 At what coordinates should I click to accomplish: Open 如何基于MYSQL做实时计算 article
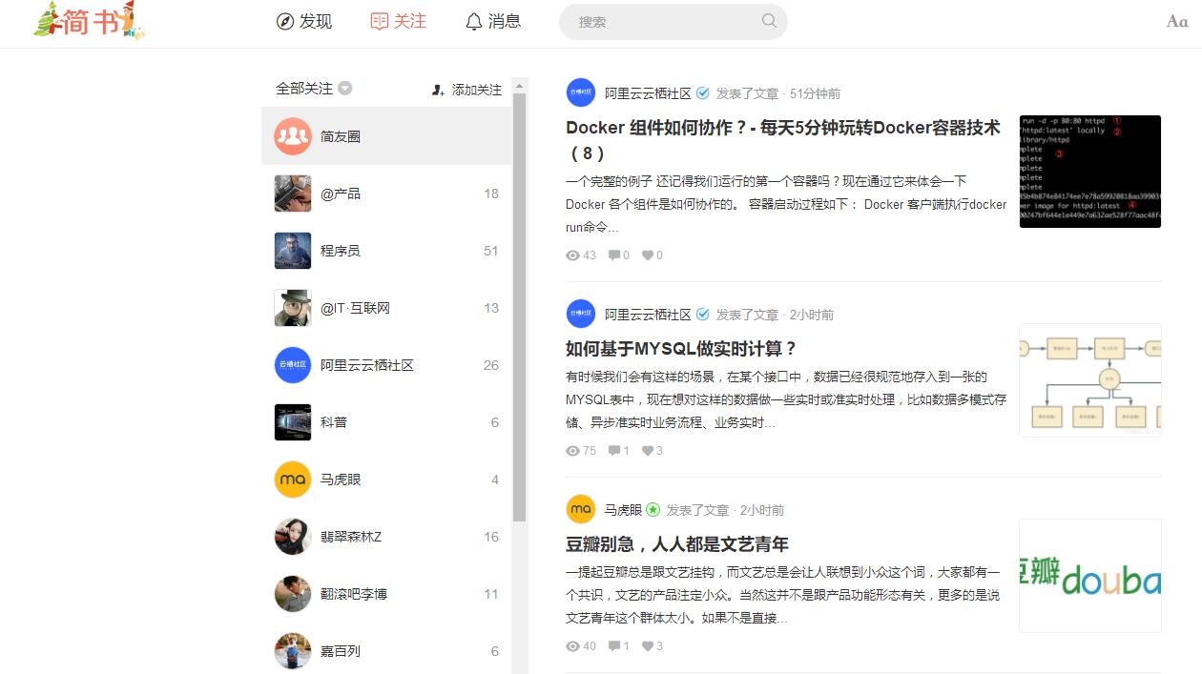tap(681, 349)
